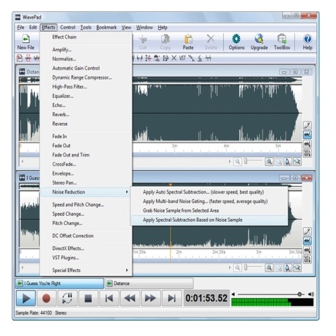This screenshot has width=336, height=336.
Task: Choose Apply Auto Spectral Subtraction
Action: tap(209, 192)
